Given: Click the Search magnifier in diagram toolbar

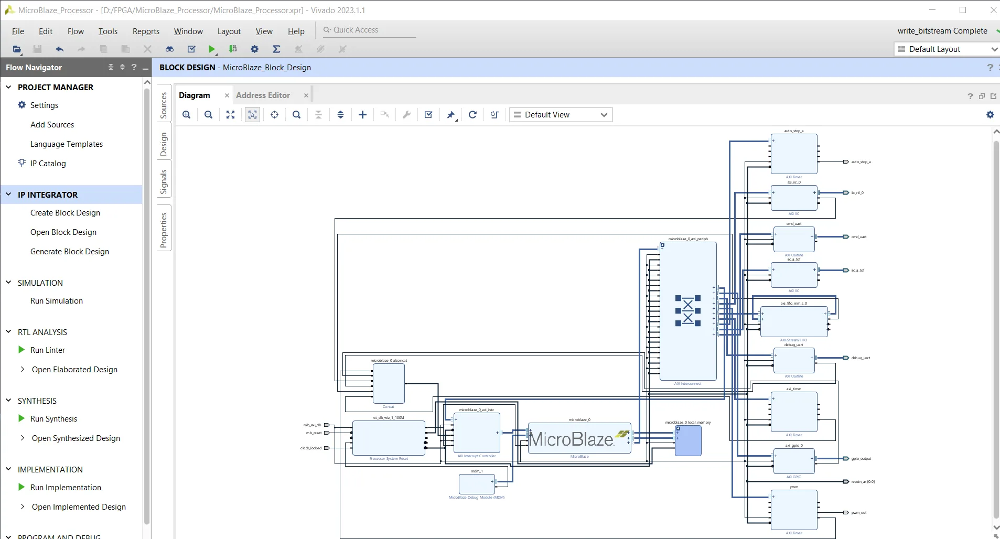Looking at the screenshot, I should [296, 115].
